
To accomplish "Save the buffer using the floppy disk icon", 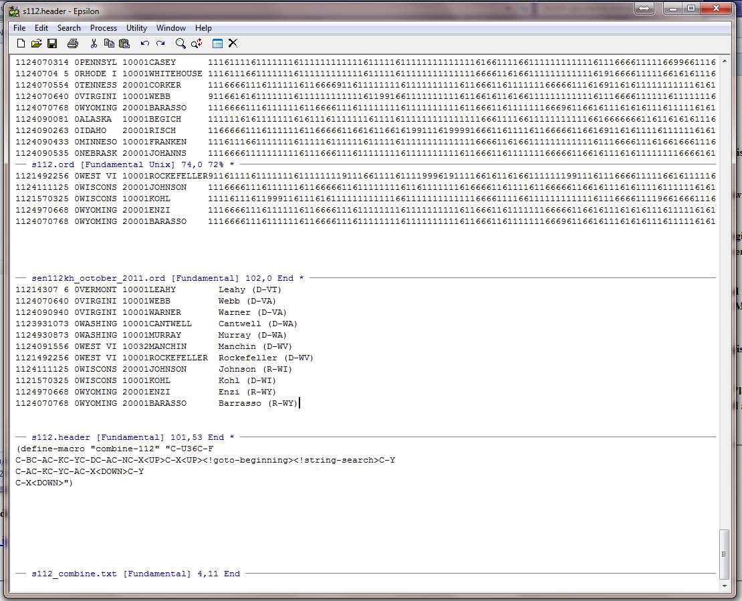I will (x=51, y=43).
